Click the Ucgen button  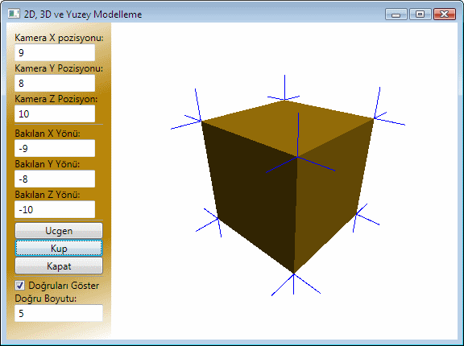[x=59, y=230]
